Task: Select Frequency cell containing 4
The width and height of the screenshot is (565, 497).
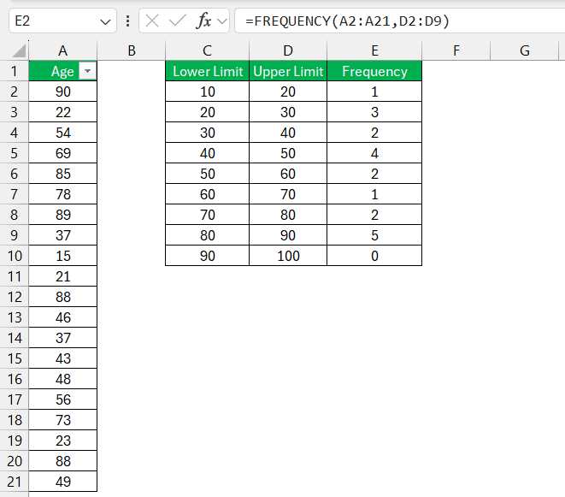Action: point(374,153)
